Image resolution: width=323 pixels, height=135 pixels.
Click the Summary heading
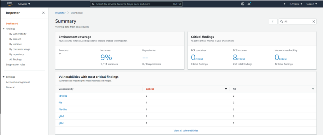[66, 21]
